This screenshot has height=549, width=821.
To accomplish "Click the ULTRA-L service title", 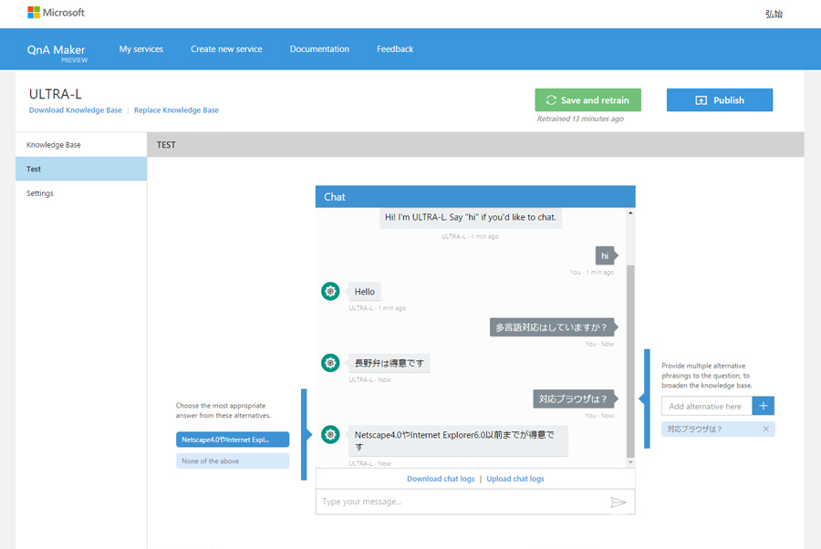I will 56,94.
